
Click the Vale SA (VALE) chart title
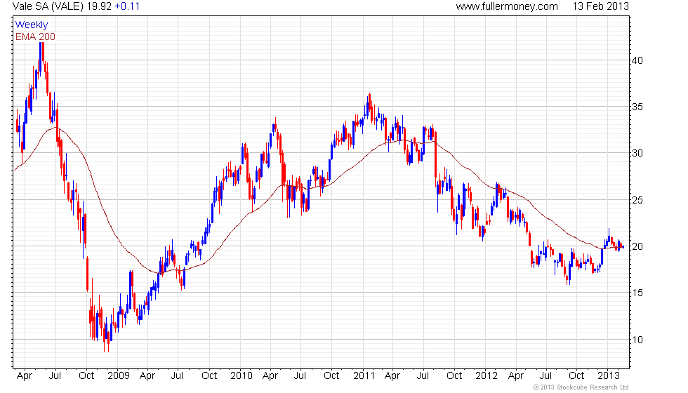click(x=48, y=6)
